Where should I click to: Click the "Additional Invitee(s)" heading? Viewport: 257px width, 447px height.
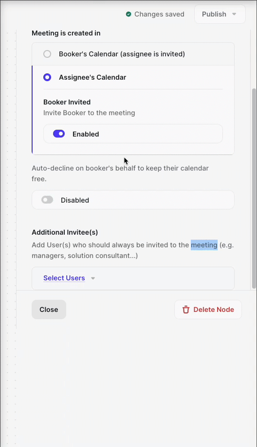(65, 232)
